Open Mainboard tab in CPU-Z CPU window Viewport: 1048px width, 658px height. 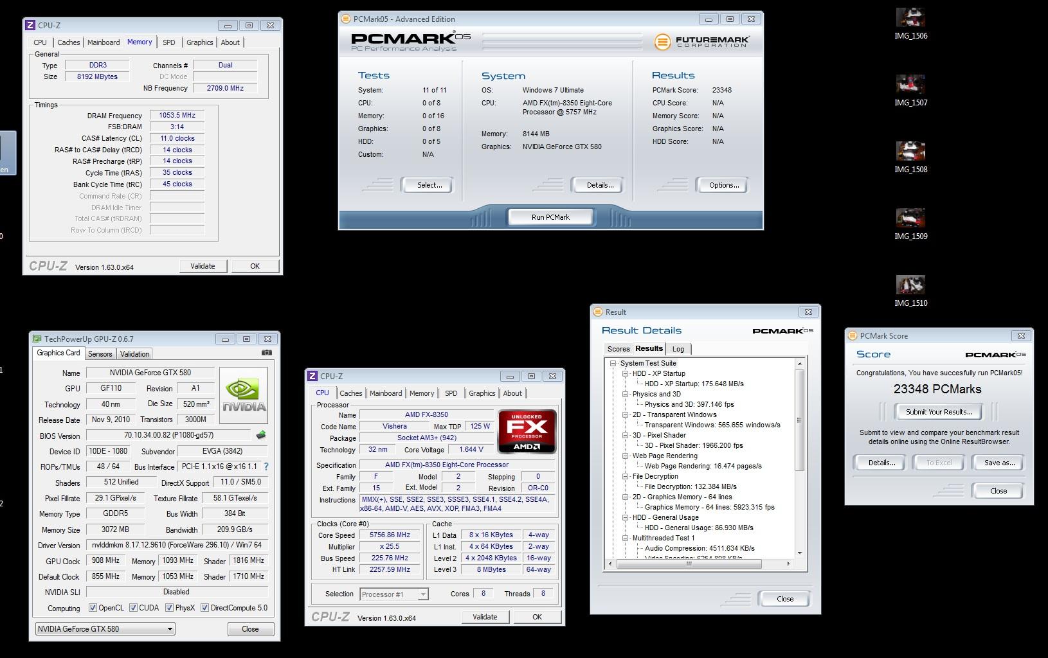click(386, 393)
